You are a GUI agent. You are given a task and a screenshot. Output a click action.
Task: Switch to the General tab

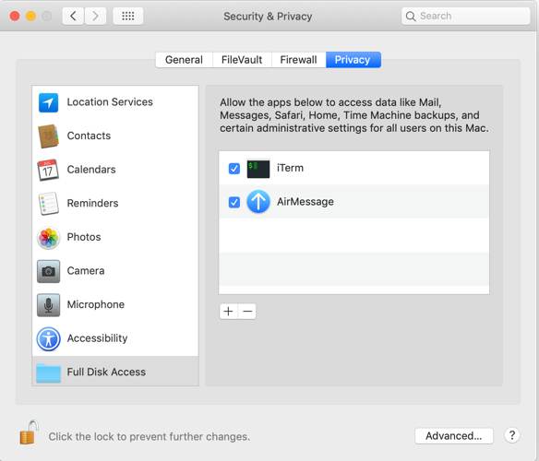point(184,60)
